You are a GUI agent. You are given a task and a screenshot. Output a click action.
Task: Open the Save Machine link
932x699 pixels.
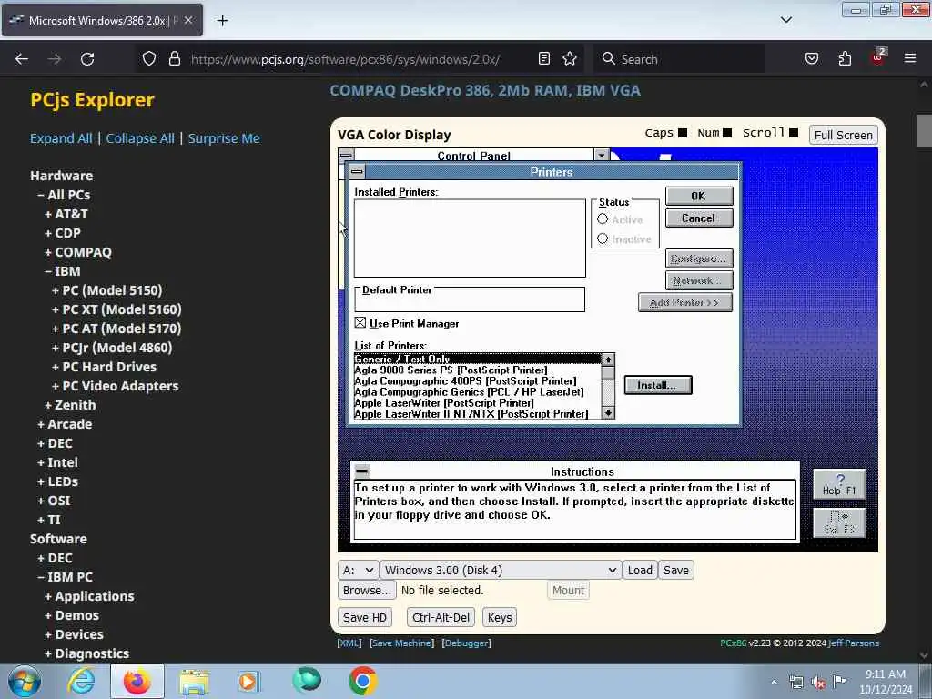401,643
